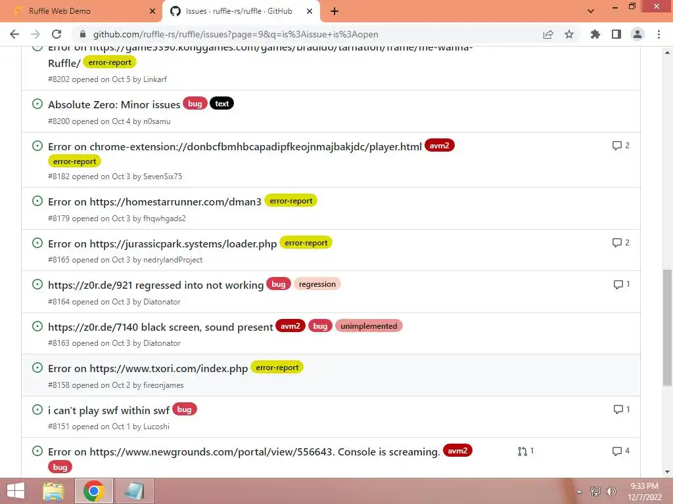Show hidden system tray icons
The image size is (673, 504).
[x=580, y=492]
